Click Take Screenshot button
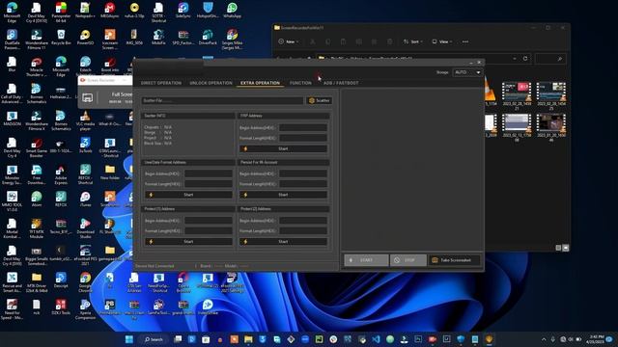 (x=455, y=260)
